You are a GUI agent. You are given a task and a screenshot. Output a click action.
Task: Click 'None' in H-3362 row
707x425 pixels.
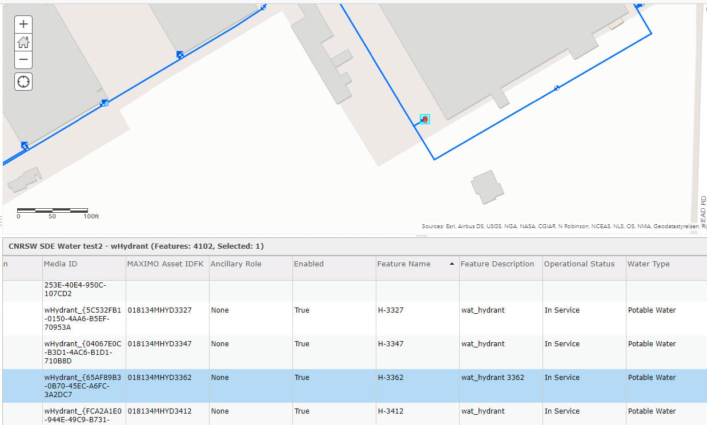(220, 378)
